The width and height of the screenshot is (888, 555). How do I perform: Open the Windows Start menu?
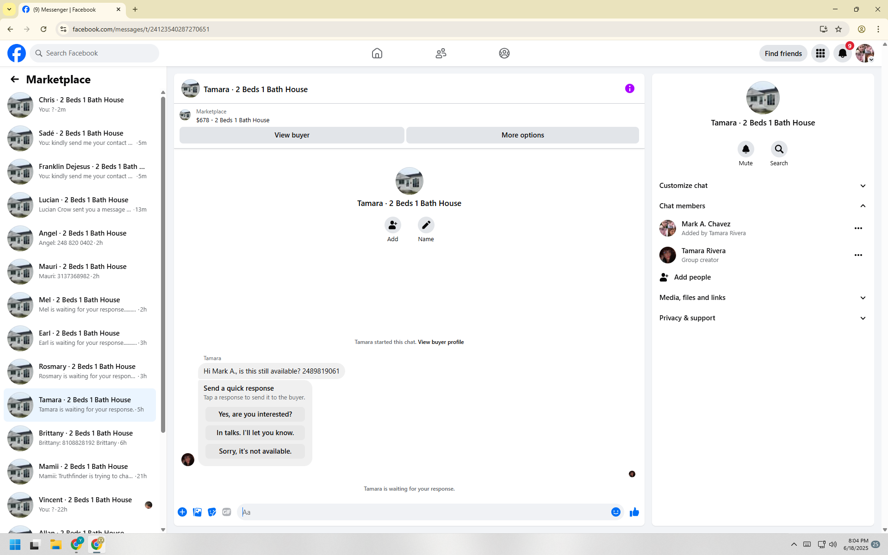[x=15, y=544]
